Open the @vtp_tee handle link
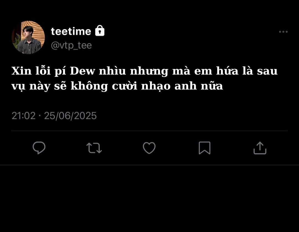The width and height of the screenshot is (299, 232). coord(71,45)
